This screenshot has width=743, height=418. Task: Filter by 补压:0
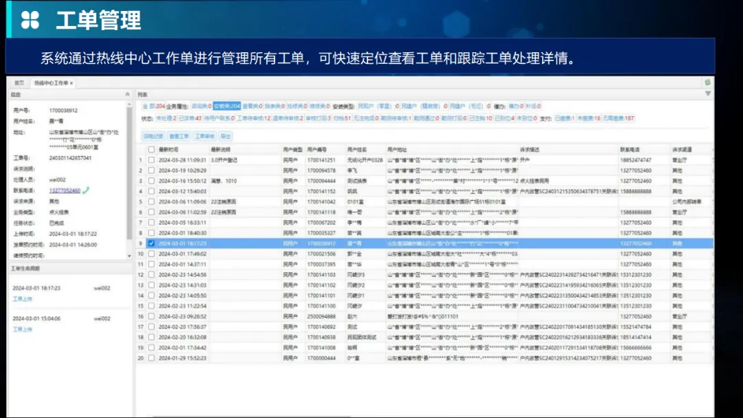pos(533,106)
